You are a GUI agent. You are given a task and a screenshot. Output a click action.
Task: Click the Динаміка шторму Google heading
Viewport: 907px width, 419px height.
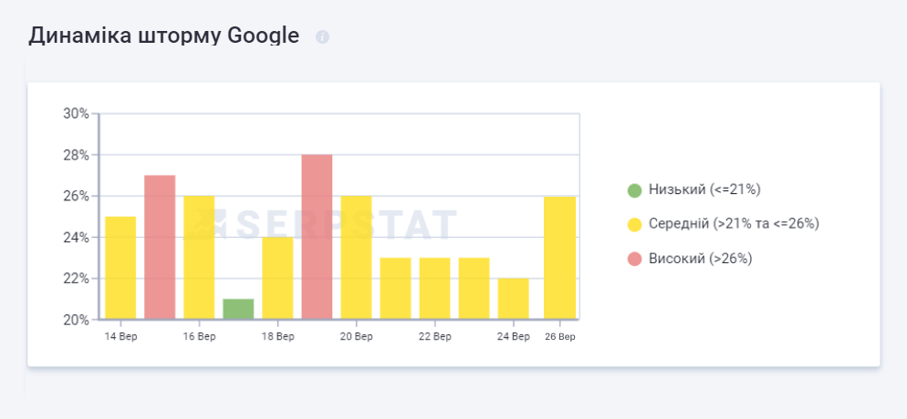pyautogui.click(x=164, y=36)
